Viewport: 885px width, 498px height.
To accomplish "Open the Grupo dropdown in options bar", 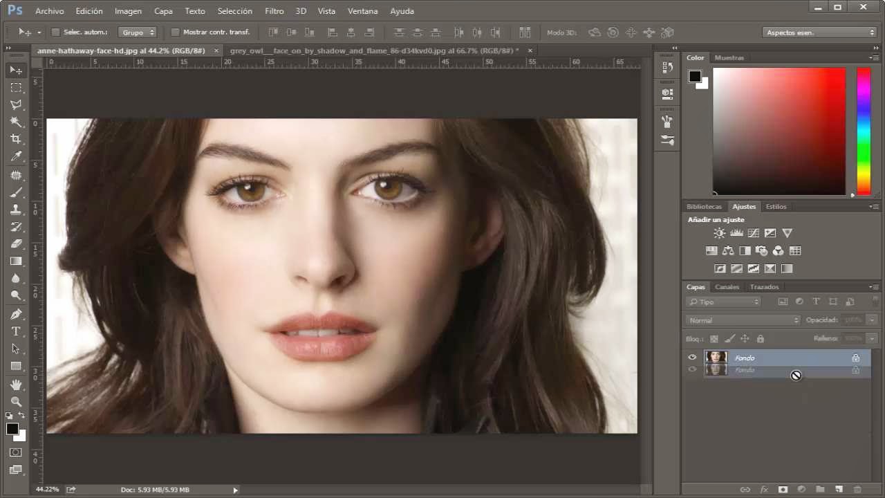I will (138, 32).
